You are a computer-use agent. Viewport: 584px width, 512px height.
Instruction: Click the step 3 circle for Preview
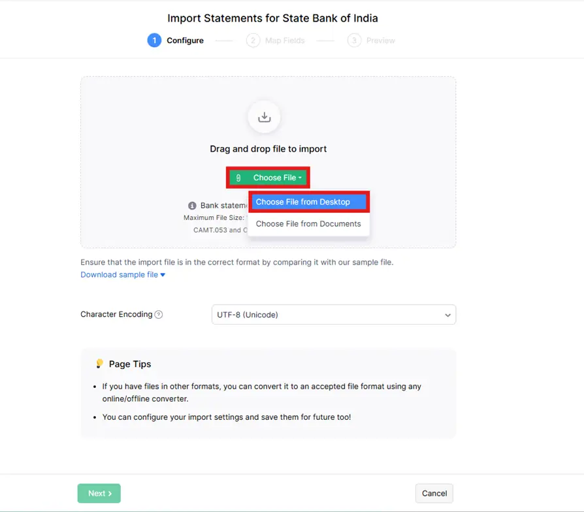point(354,40)
